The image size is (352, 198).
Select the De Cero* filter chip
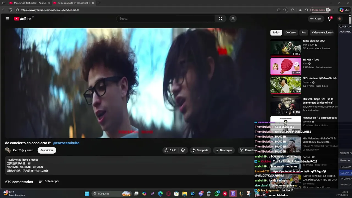[x=290, y=32]
